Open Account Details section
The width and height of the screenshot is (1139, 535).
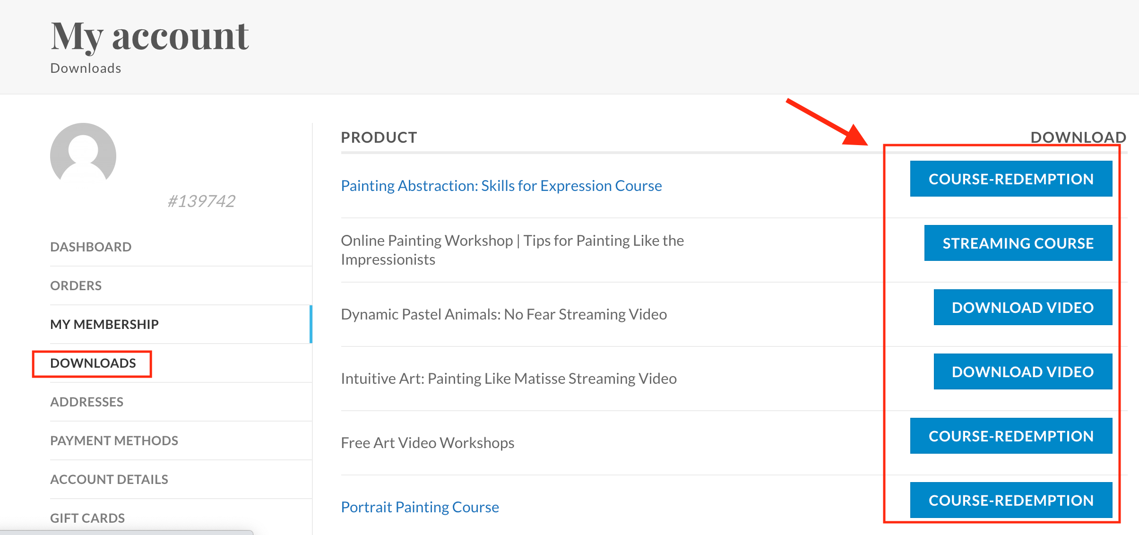[x=109, y=479]
